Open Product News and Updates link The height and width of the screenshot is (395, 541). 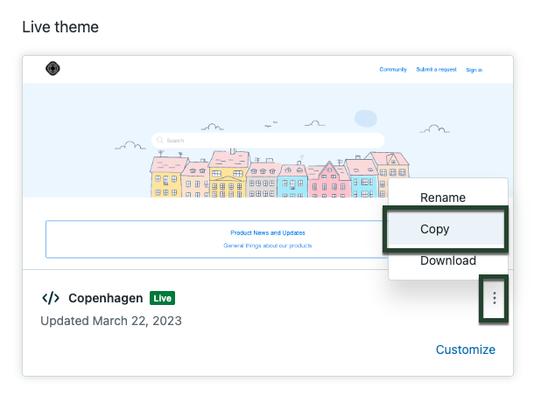click(267, 232)
